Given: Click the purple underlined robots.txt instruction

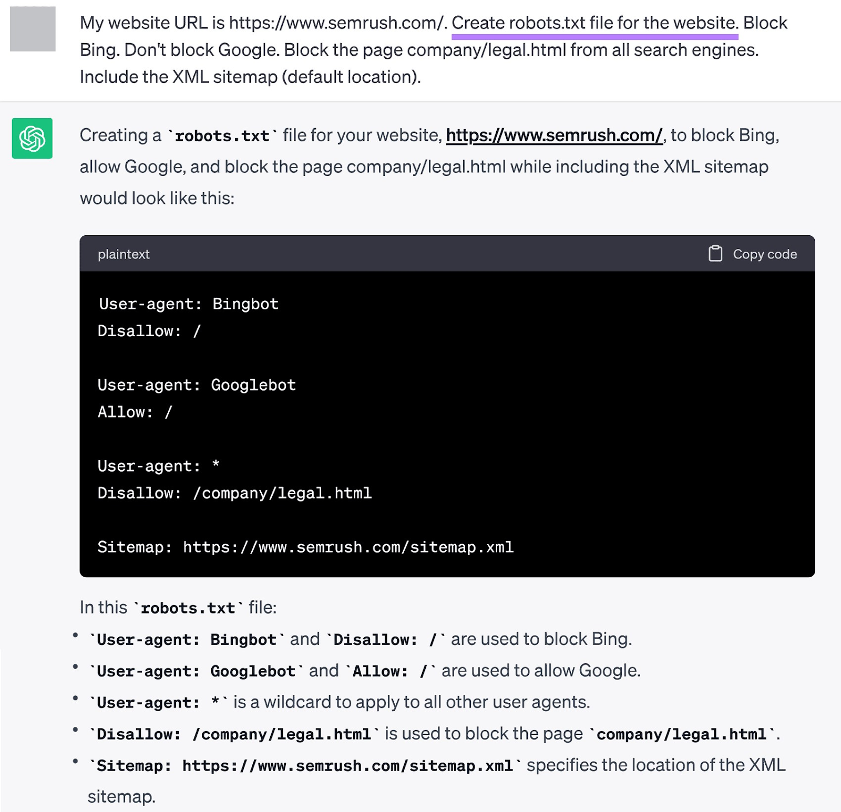Looking at the screenshot, I should (594, 23).
